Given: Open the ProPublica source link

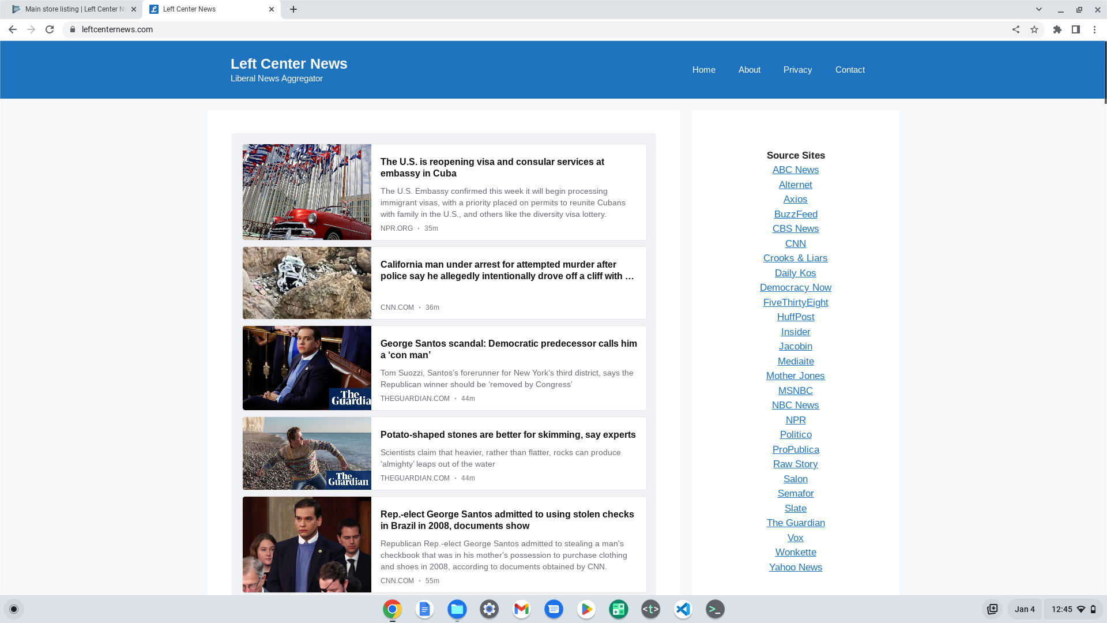Looking at the screenshot, I should point(795,449).
